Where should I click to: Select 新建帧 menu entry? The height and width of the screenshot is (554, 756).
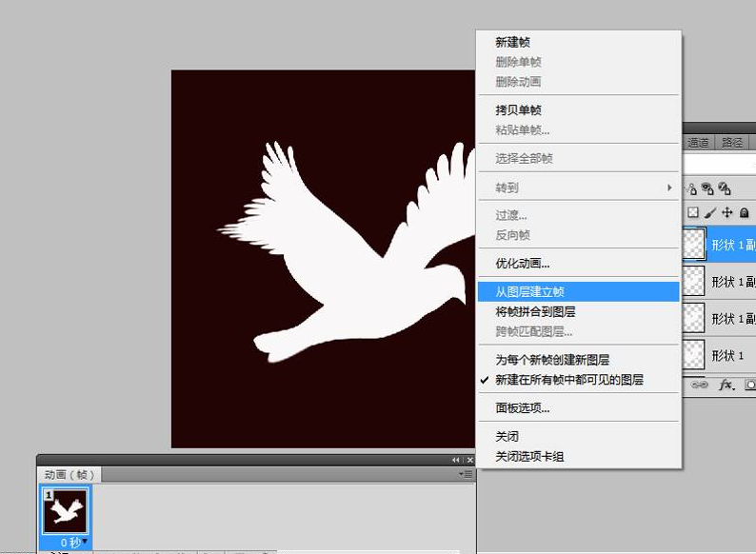point(578,43)
